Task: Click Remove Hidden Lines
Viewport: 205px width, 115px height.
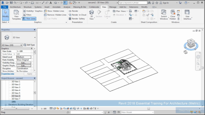Action: point(55,15)
